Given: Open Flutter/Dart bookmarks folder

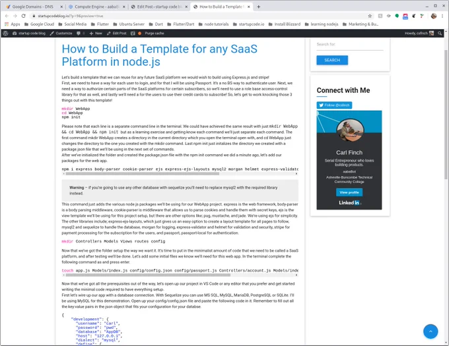Looking at the screenshot, I should click(x=181, y=24).
